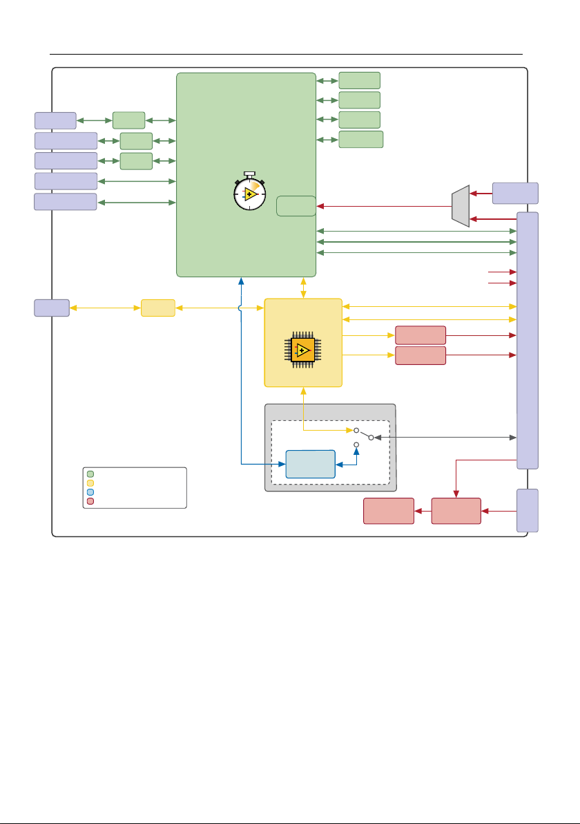Click the topmost purple block on left side

[x=56, y=120]
